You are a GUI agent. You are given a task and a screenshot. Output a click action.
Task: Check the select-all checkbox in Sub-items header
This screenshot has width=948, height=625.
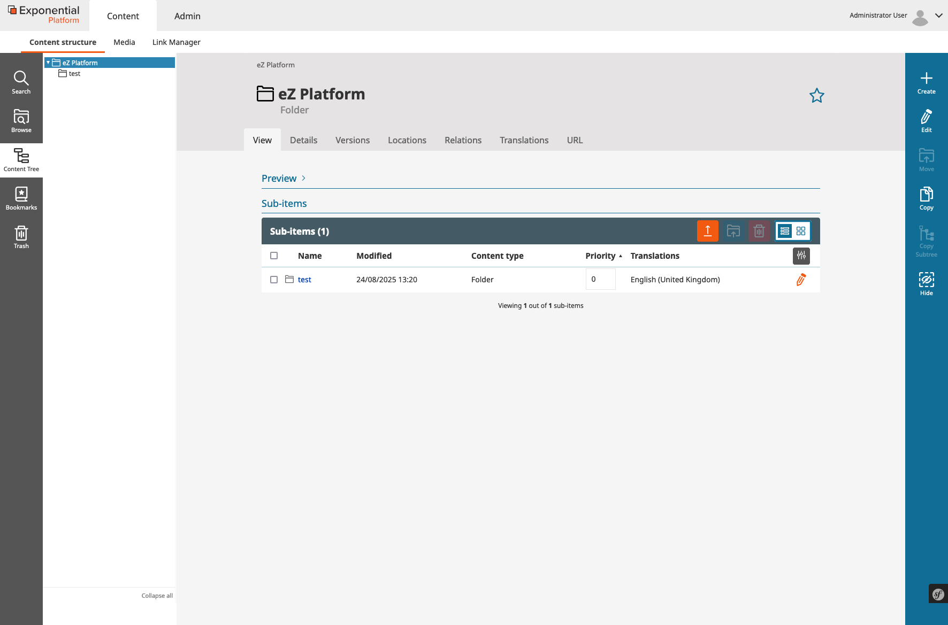[274, 256]
